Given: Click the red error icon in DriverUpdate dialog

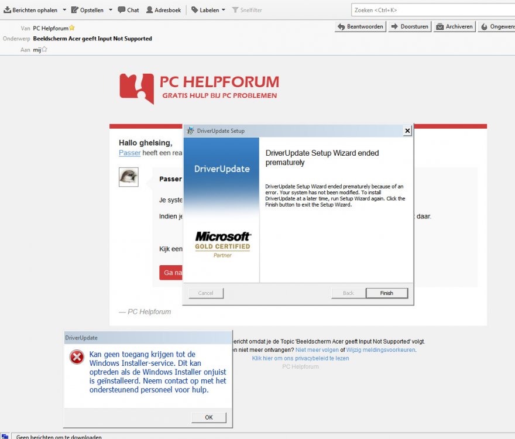Looking at the screenshot, I should (x=77, y=357).
